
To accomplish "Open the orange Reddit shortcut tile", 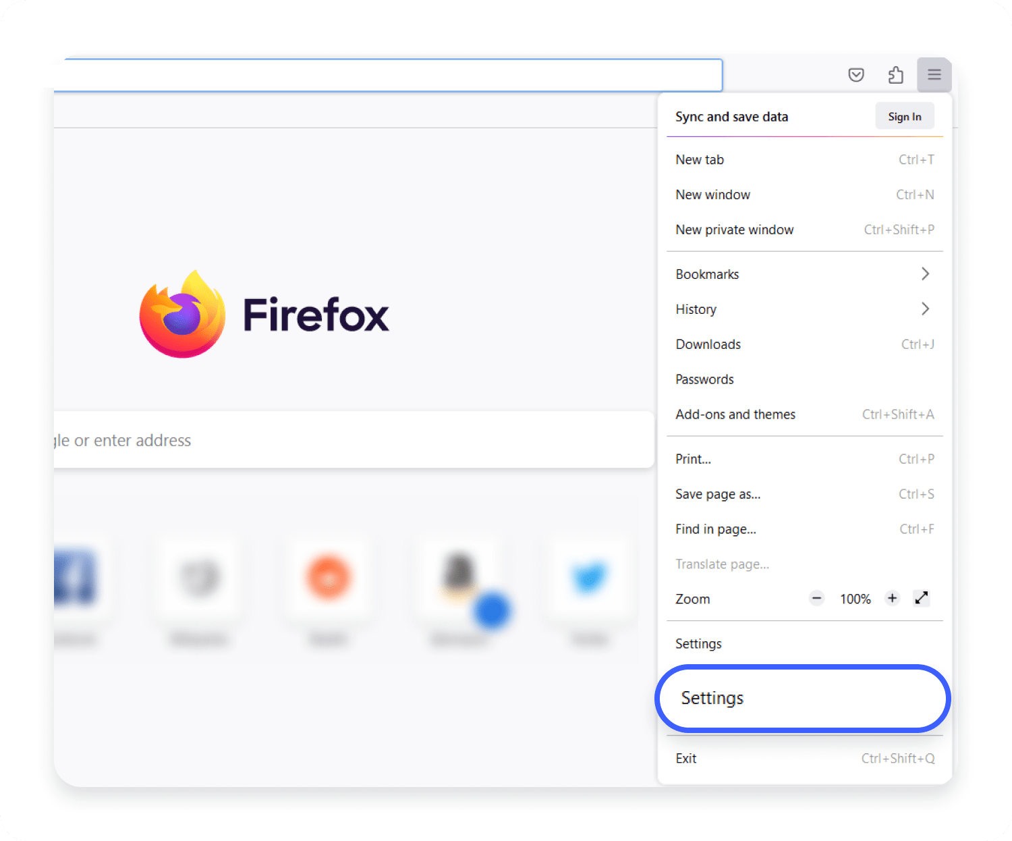I will tap(329, 578).
